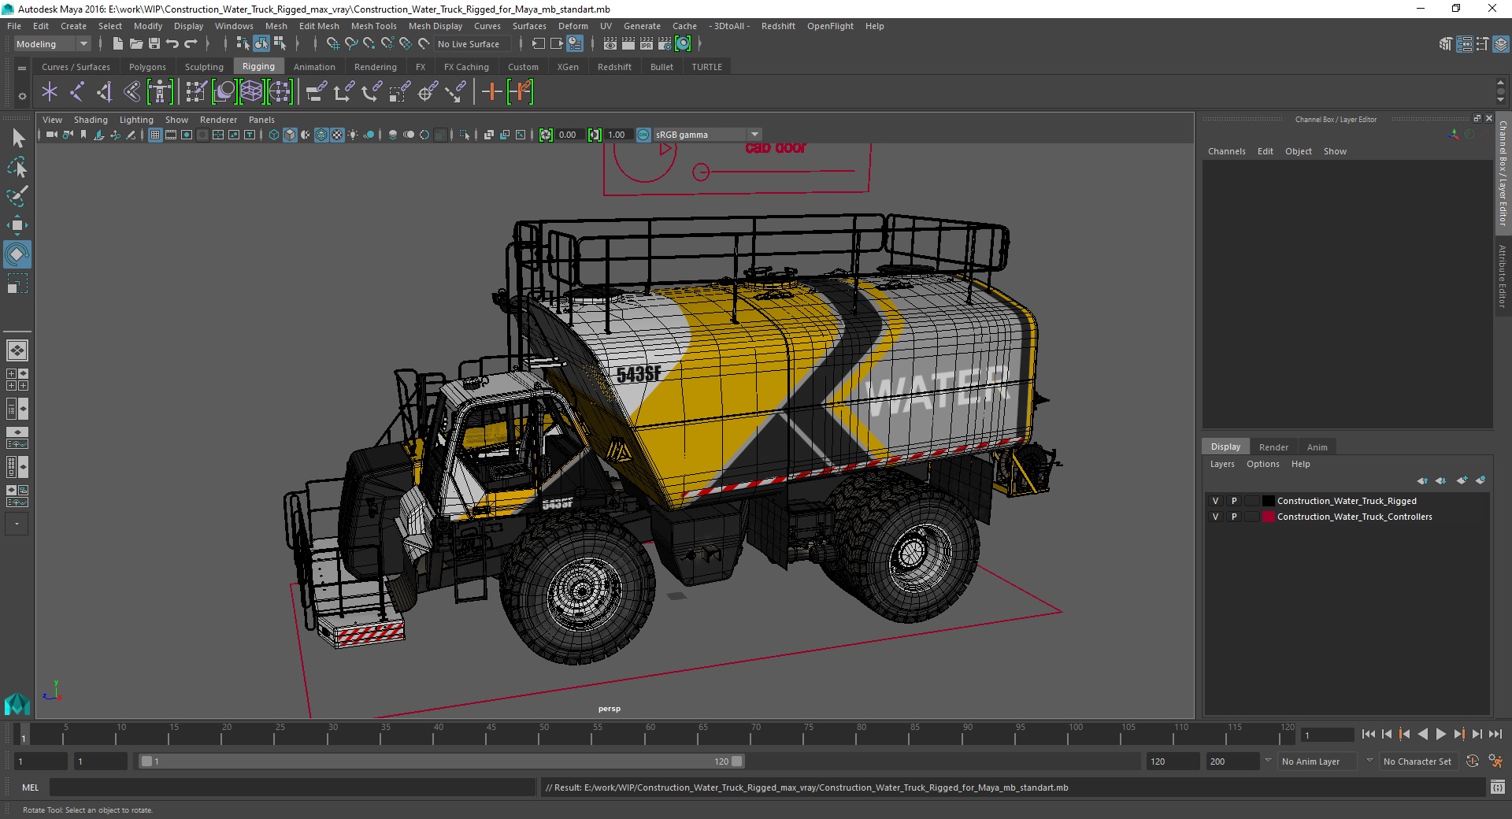Open the Channels menu in Channel Box
Image resolution: width=1512 pixels, height=819 pixels.
click(x=1226, y=151)
